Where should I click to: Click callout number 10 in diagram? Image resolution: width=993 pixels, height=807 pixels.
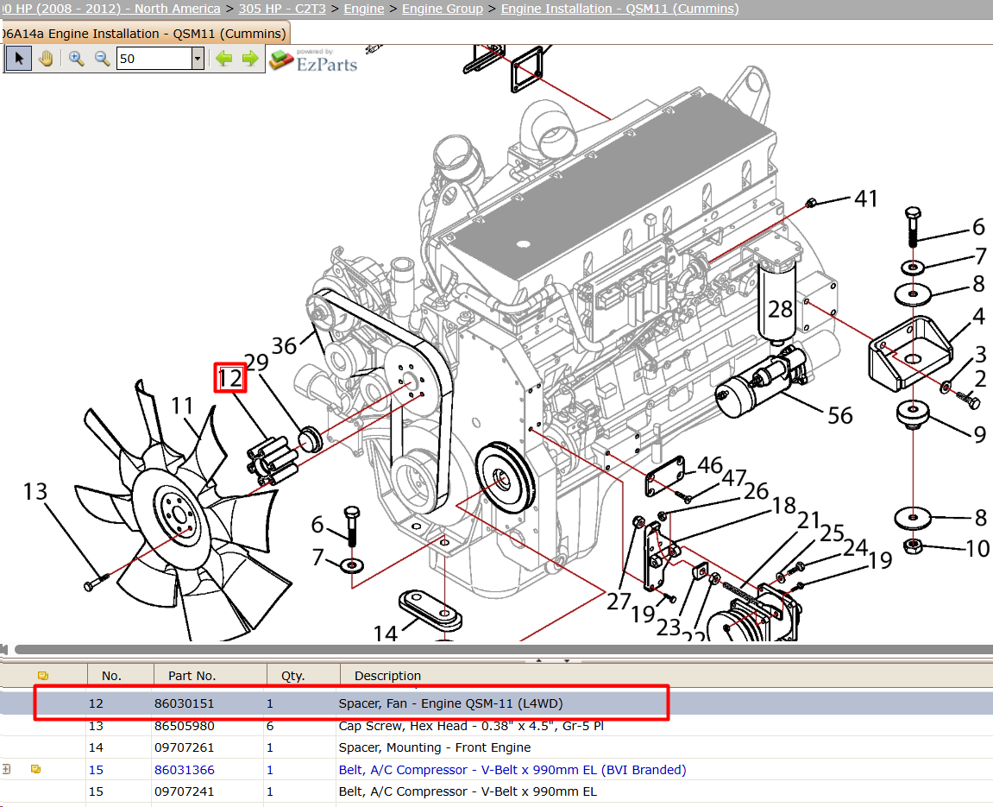coord(977,549)
